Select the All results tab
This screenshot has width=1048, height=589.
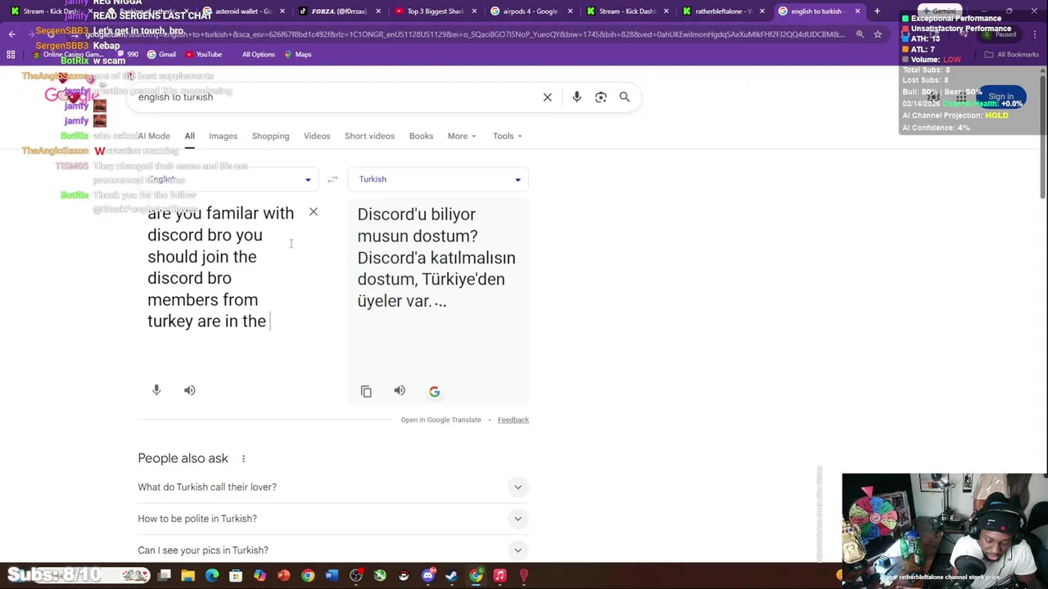[189, 136]
